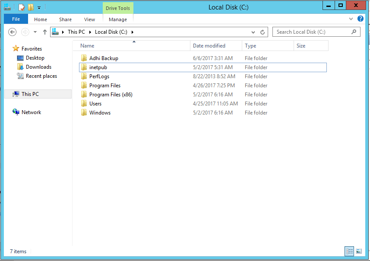Select the Program Files folder
The width and height of the screenshot is (370, 261).
coord(203,86)
